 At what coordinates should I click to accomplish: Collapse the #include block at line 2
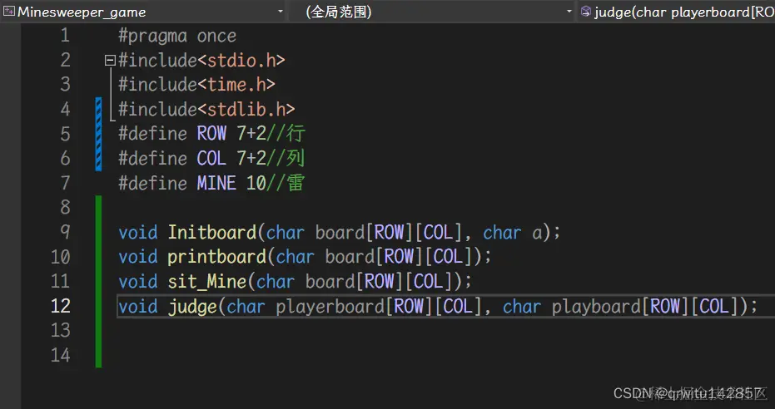(110, 61)
